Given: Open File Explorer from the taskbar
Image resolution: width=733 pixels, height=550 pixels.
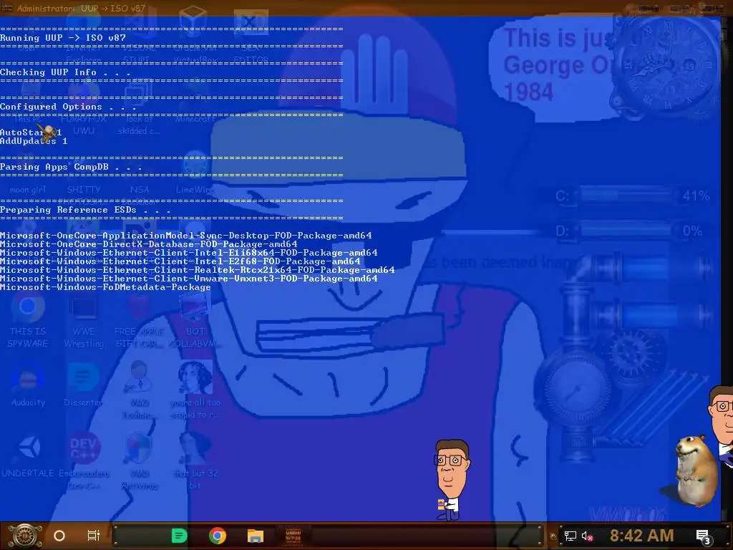Looking at the screenshot, I should [256, 536].
